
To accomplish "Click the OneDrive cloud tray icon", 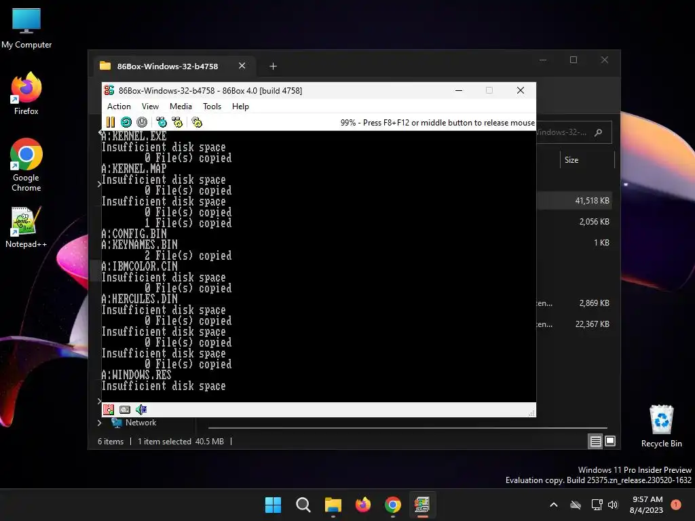I will click(576, 505).
